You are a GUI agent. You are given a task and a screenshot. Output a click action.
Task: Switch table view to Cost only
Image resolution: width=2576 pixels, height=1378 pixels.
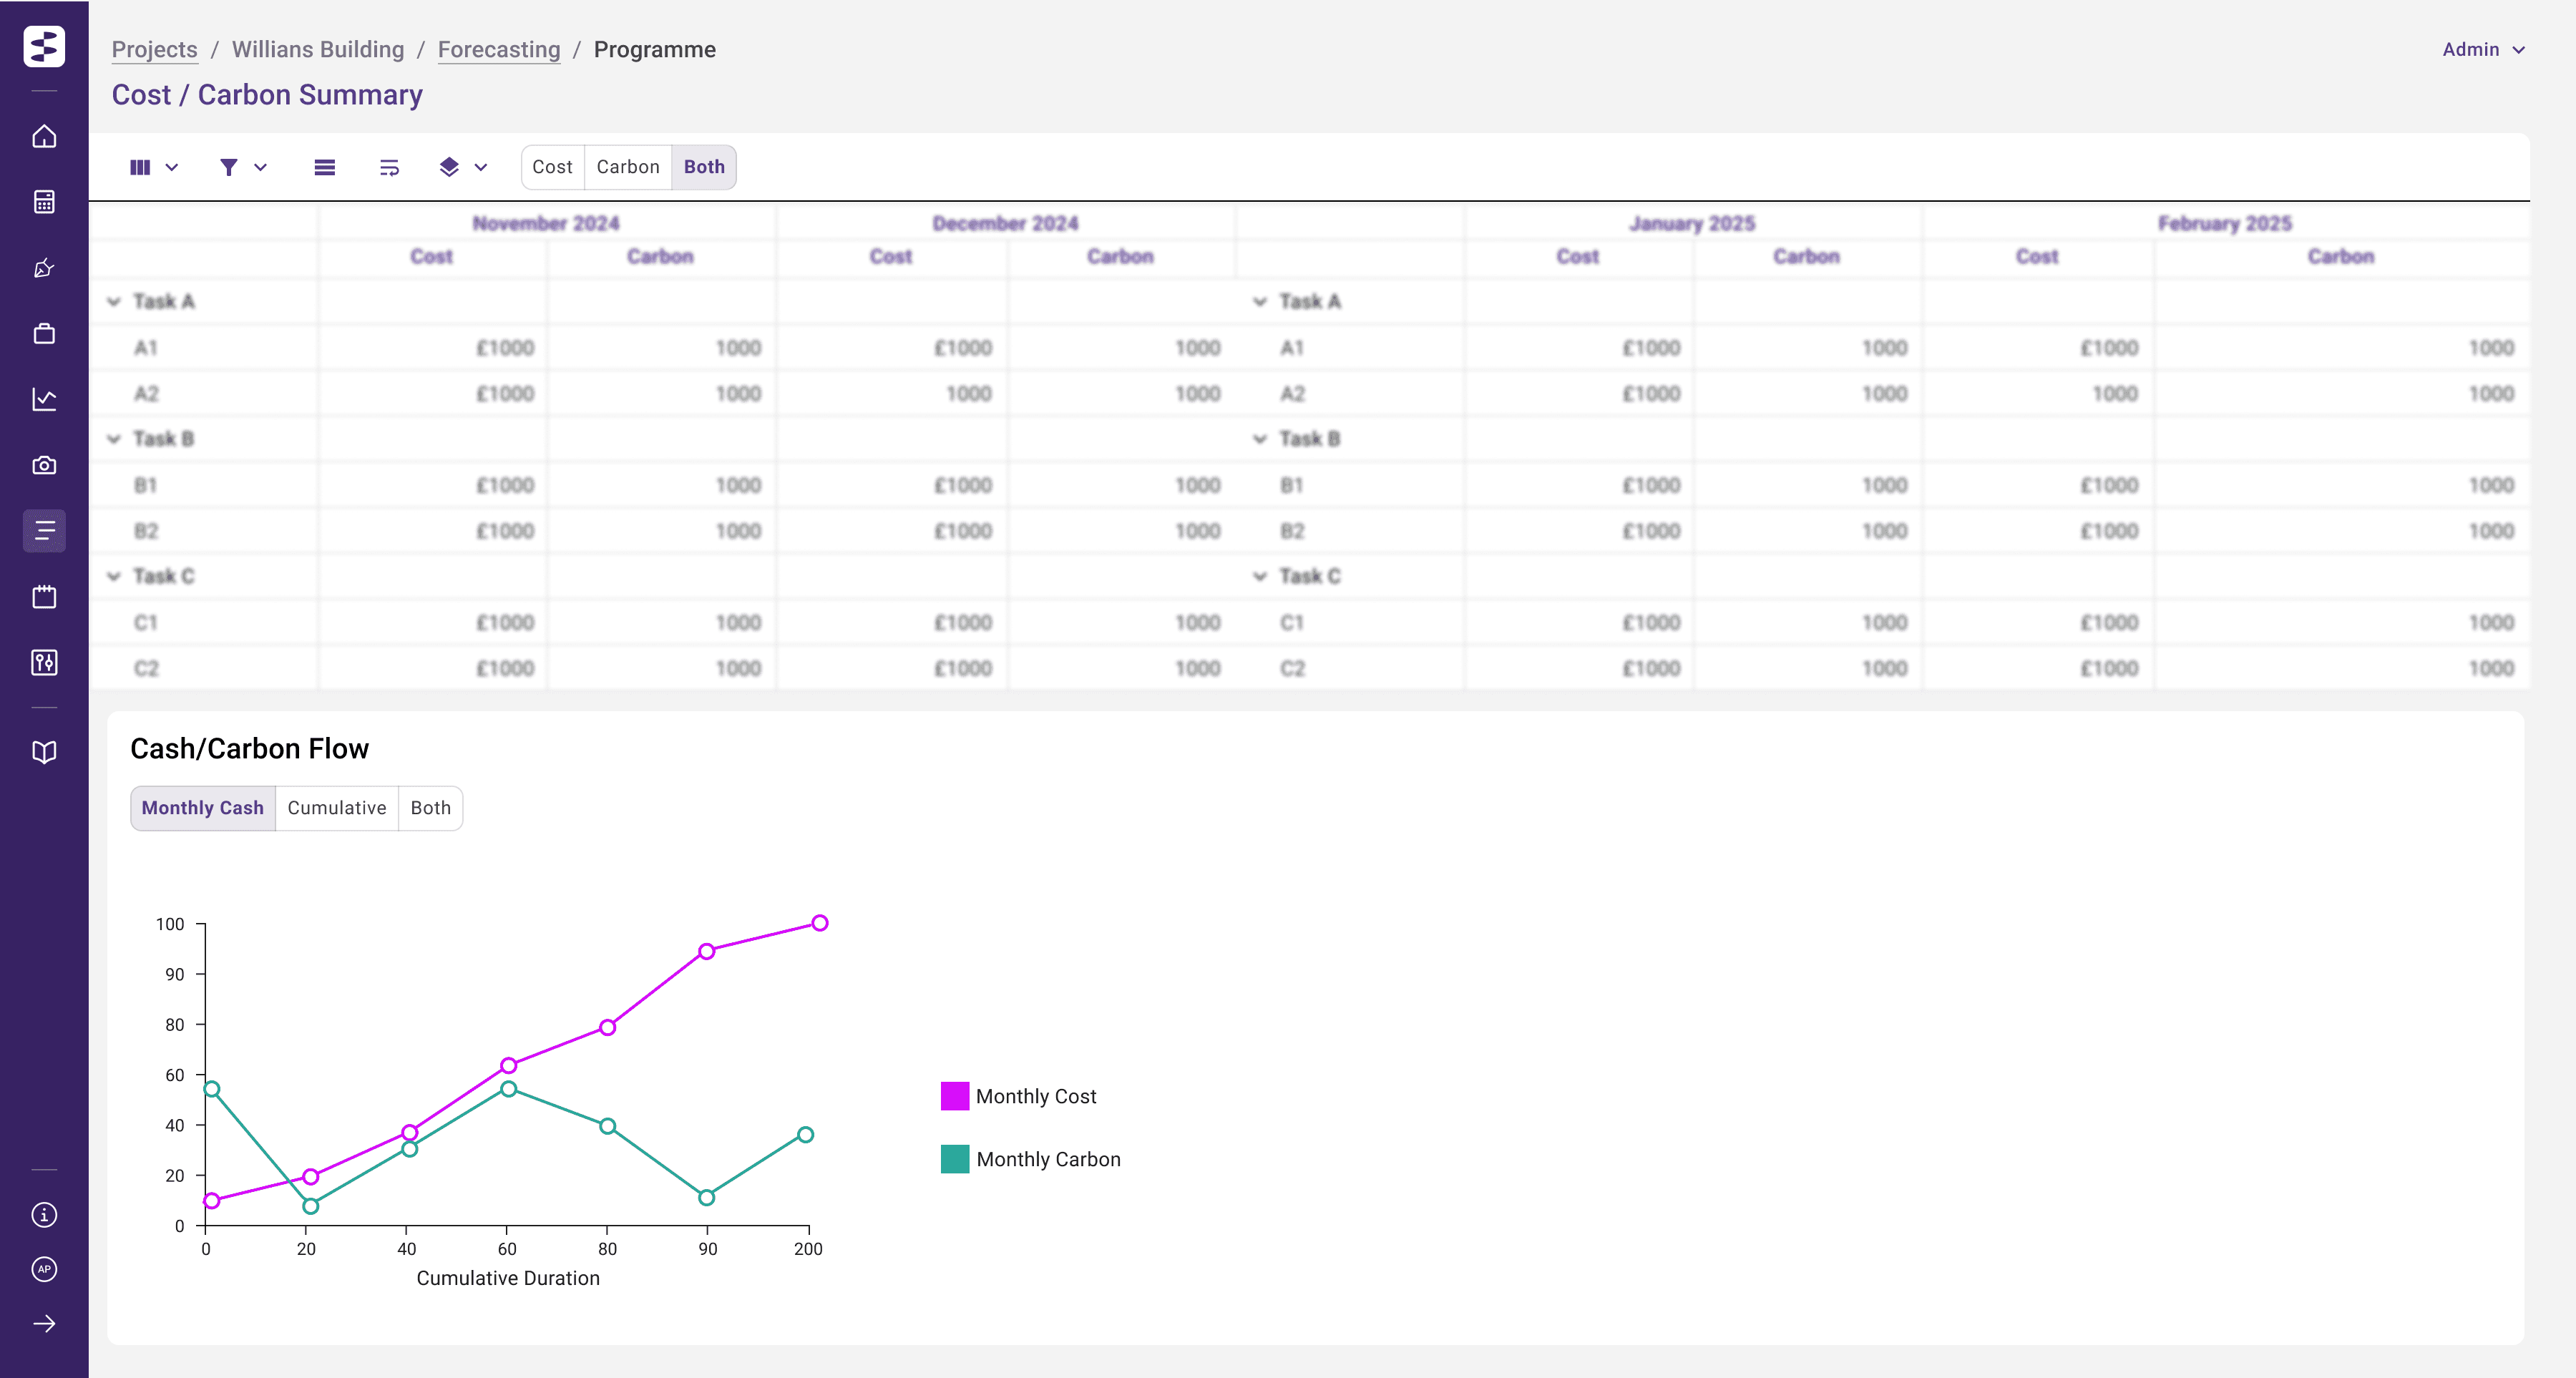coord(552,167)
